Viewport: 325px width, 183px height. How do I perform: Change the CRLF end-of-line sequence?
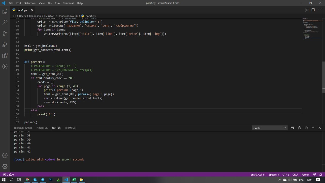point(295,175)
